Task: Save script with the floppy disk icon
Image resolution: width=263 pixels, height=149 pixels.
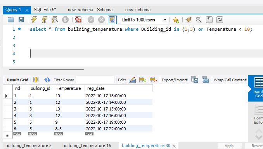Action: [21, 20]
